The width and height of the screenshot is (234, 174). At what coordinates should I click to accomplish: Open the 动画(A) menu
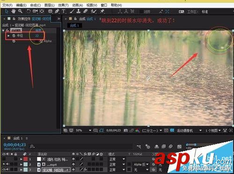[78, 5]
